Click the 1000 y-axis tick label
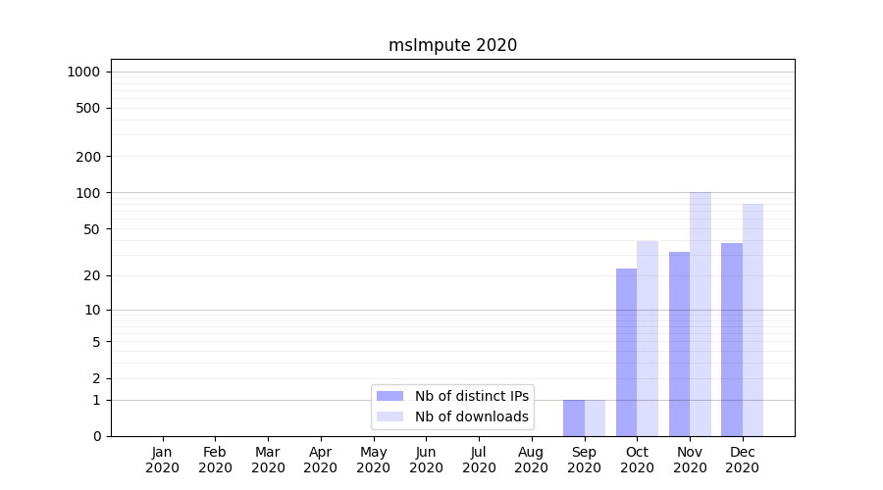Viewport: 883px width, 490px height. click(x=83, y=72)
